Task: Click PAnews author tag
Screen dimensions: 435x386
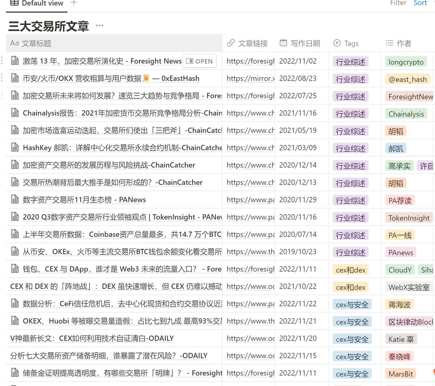Action: pyautogui.click(x=401, y=253)
